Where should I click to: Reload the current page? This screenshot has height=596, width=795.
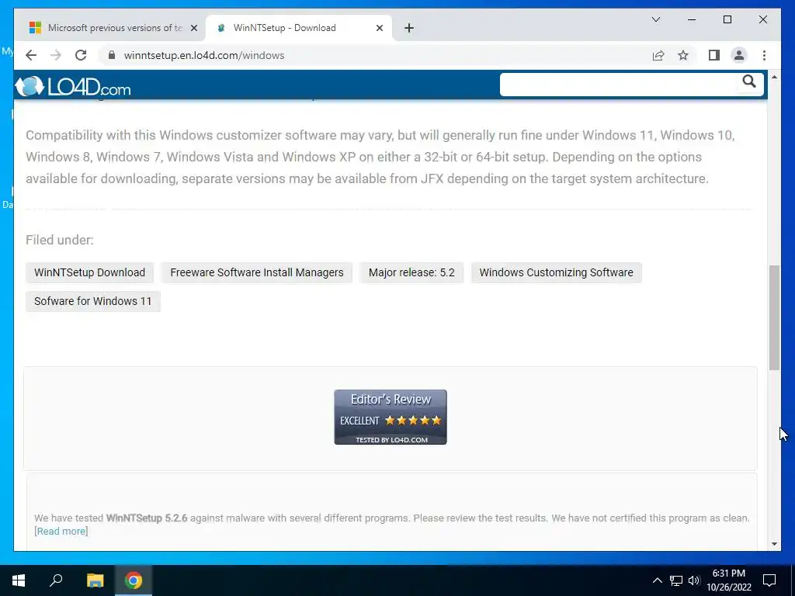tap(81, 55)
